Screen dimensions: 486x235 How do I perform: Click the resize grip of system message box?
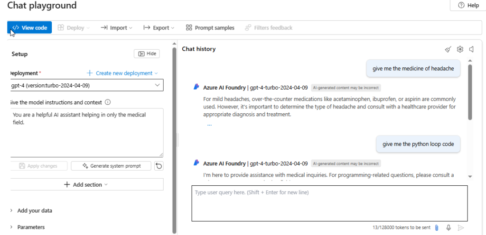tap(161, 154)
